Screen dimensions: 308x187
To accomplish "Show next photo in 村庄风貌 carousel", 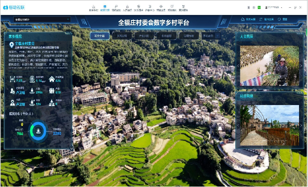I will (x=301, y=125).
